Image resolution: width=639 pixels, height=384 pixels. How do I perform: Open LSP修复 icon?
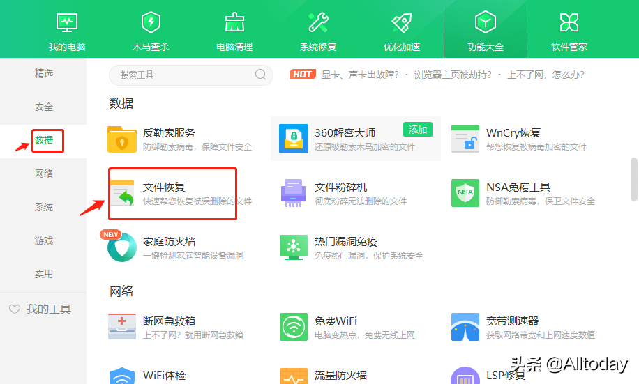[x=465, y=376]
